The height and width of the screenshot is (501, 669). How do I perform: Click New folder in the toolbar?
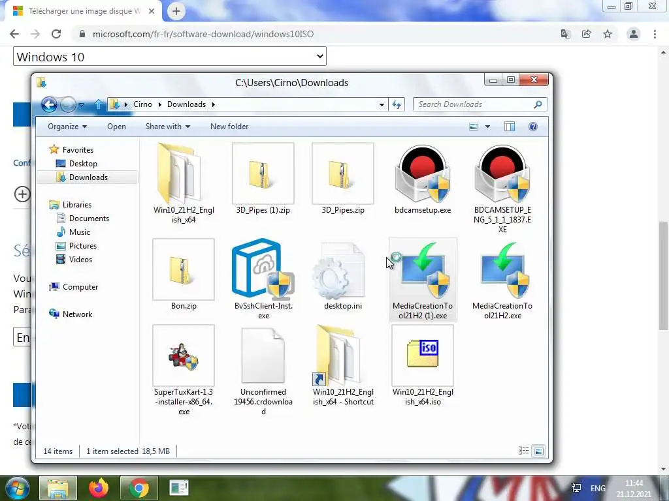click(x=229, y=127)
